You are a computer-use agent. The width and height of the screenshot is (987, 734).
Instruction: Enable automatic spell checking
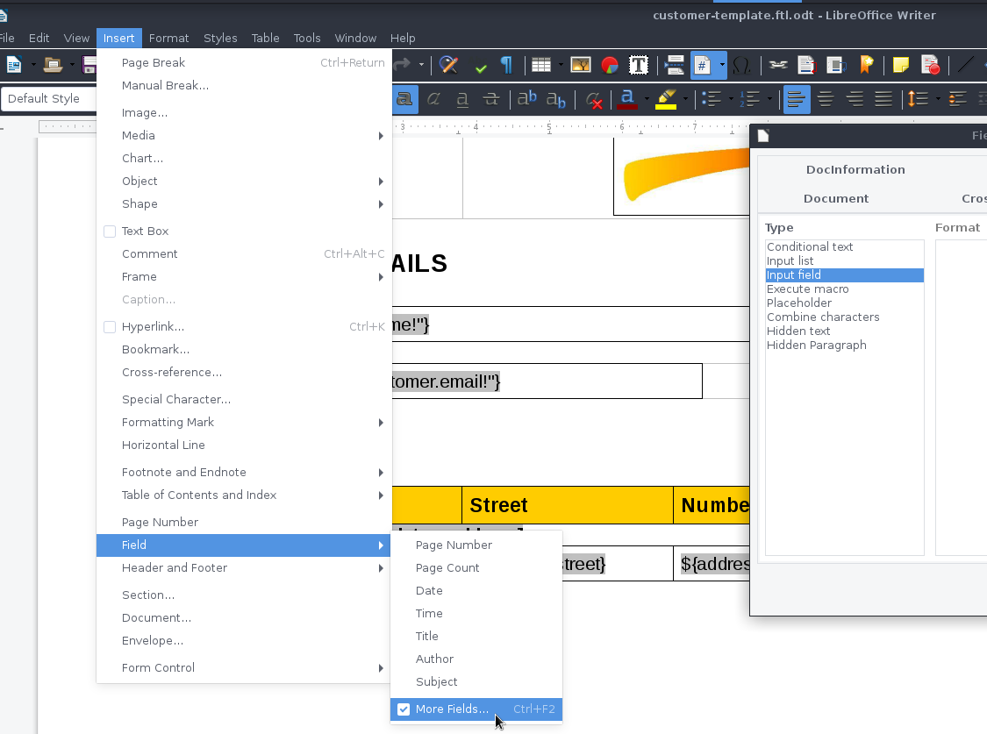481,65
